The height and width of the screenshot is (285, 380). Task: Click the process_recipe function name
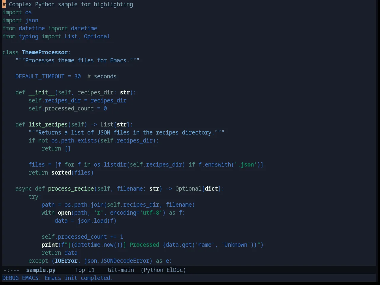71,189
